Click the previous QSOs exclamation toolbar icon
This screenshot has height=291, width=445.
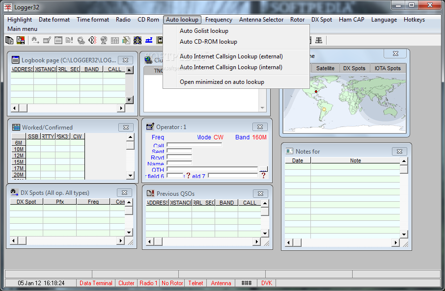click(x=70, y=40)
